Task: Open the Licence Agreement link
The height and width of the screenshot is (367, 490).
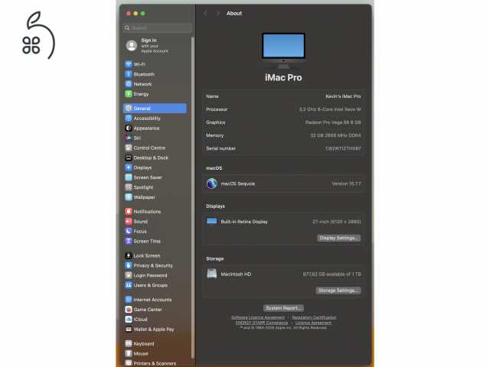Action: pos(313,323)
